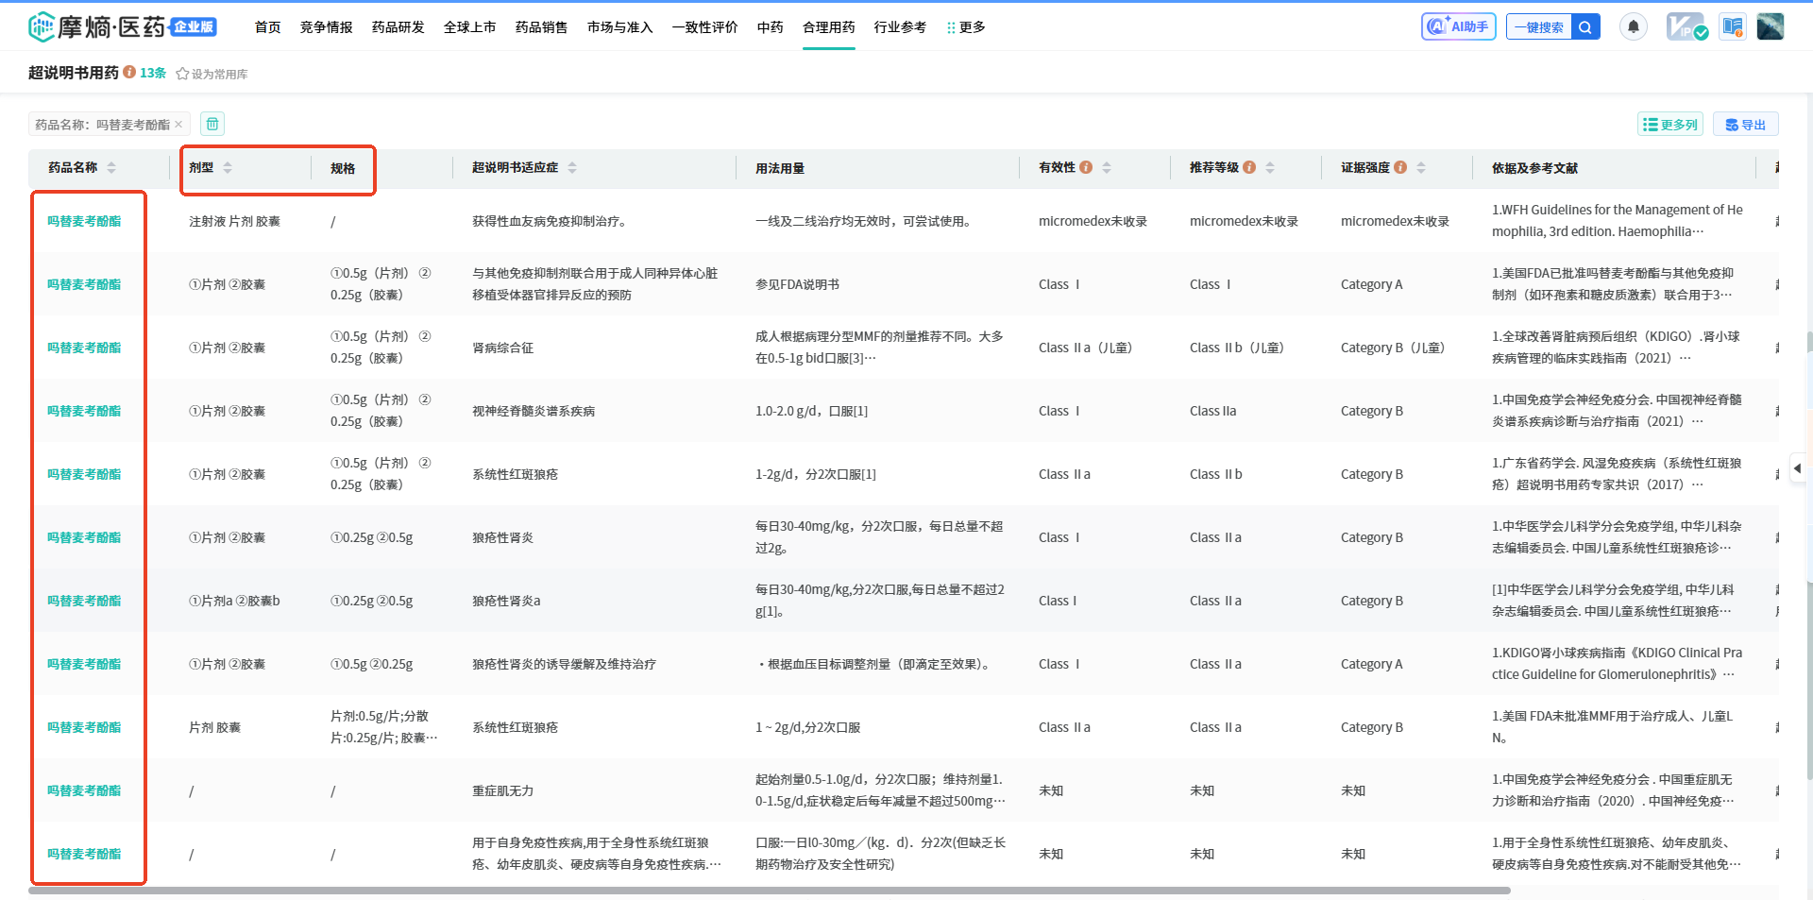The width and height of the screenshot is (1813, 900).
Task: Click the 用法用量 column header
Action: coord(780,168)
